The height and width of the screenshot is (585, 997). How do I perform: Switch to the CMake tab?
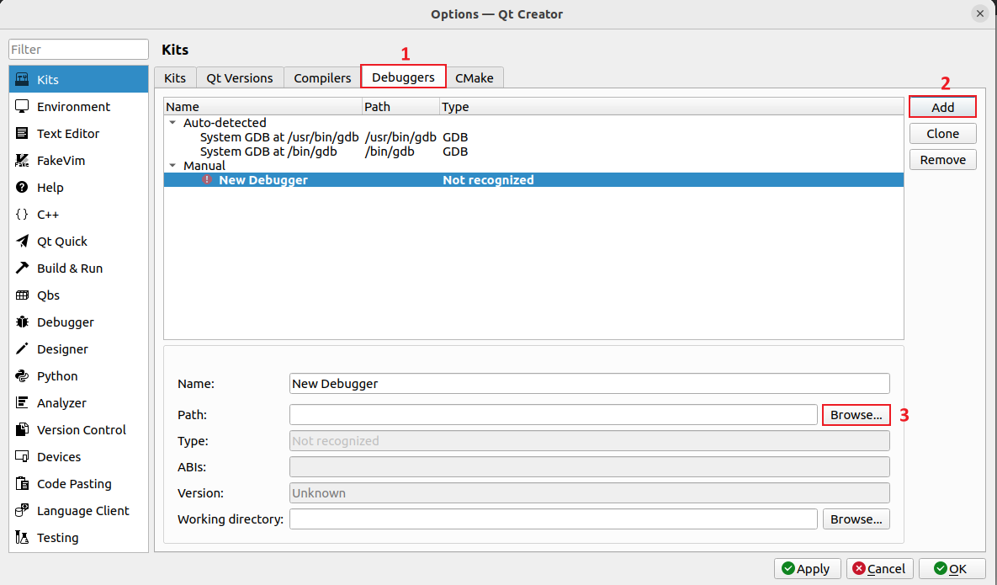475,77
